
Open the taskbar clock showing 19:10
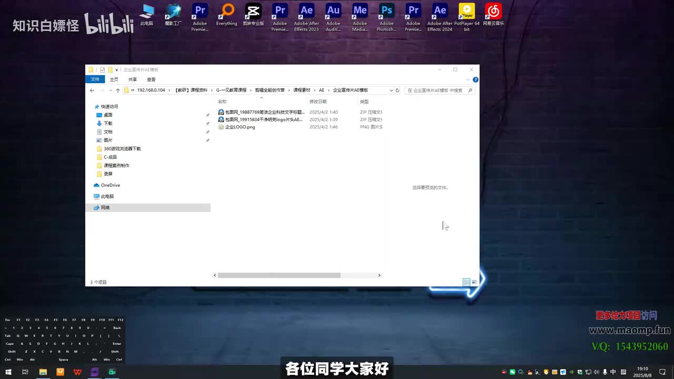coord(642,372)
